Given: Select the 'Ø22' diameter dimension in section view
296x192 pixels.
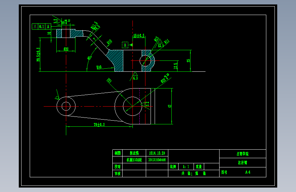Looking at the screenshot, I should pyautogui.click(x=66, y=49).
